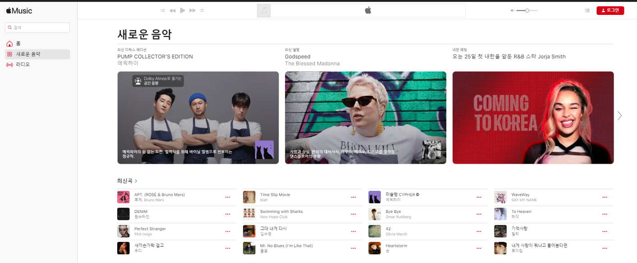Mute with the speaker icon

point(512,10)
